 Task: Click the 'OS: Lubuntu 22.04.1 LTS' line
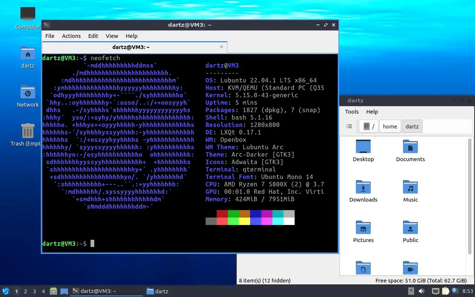coord(261,80)
